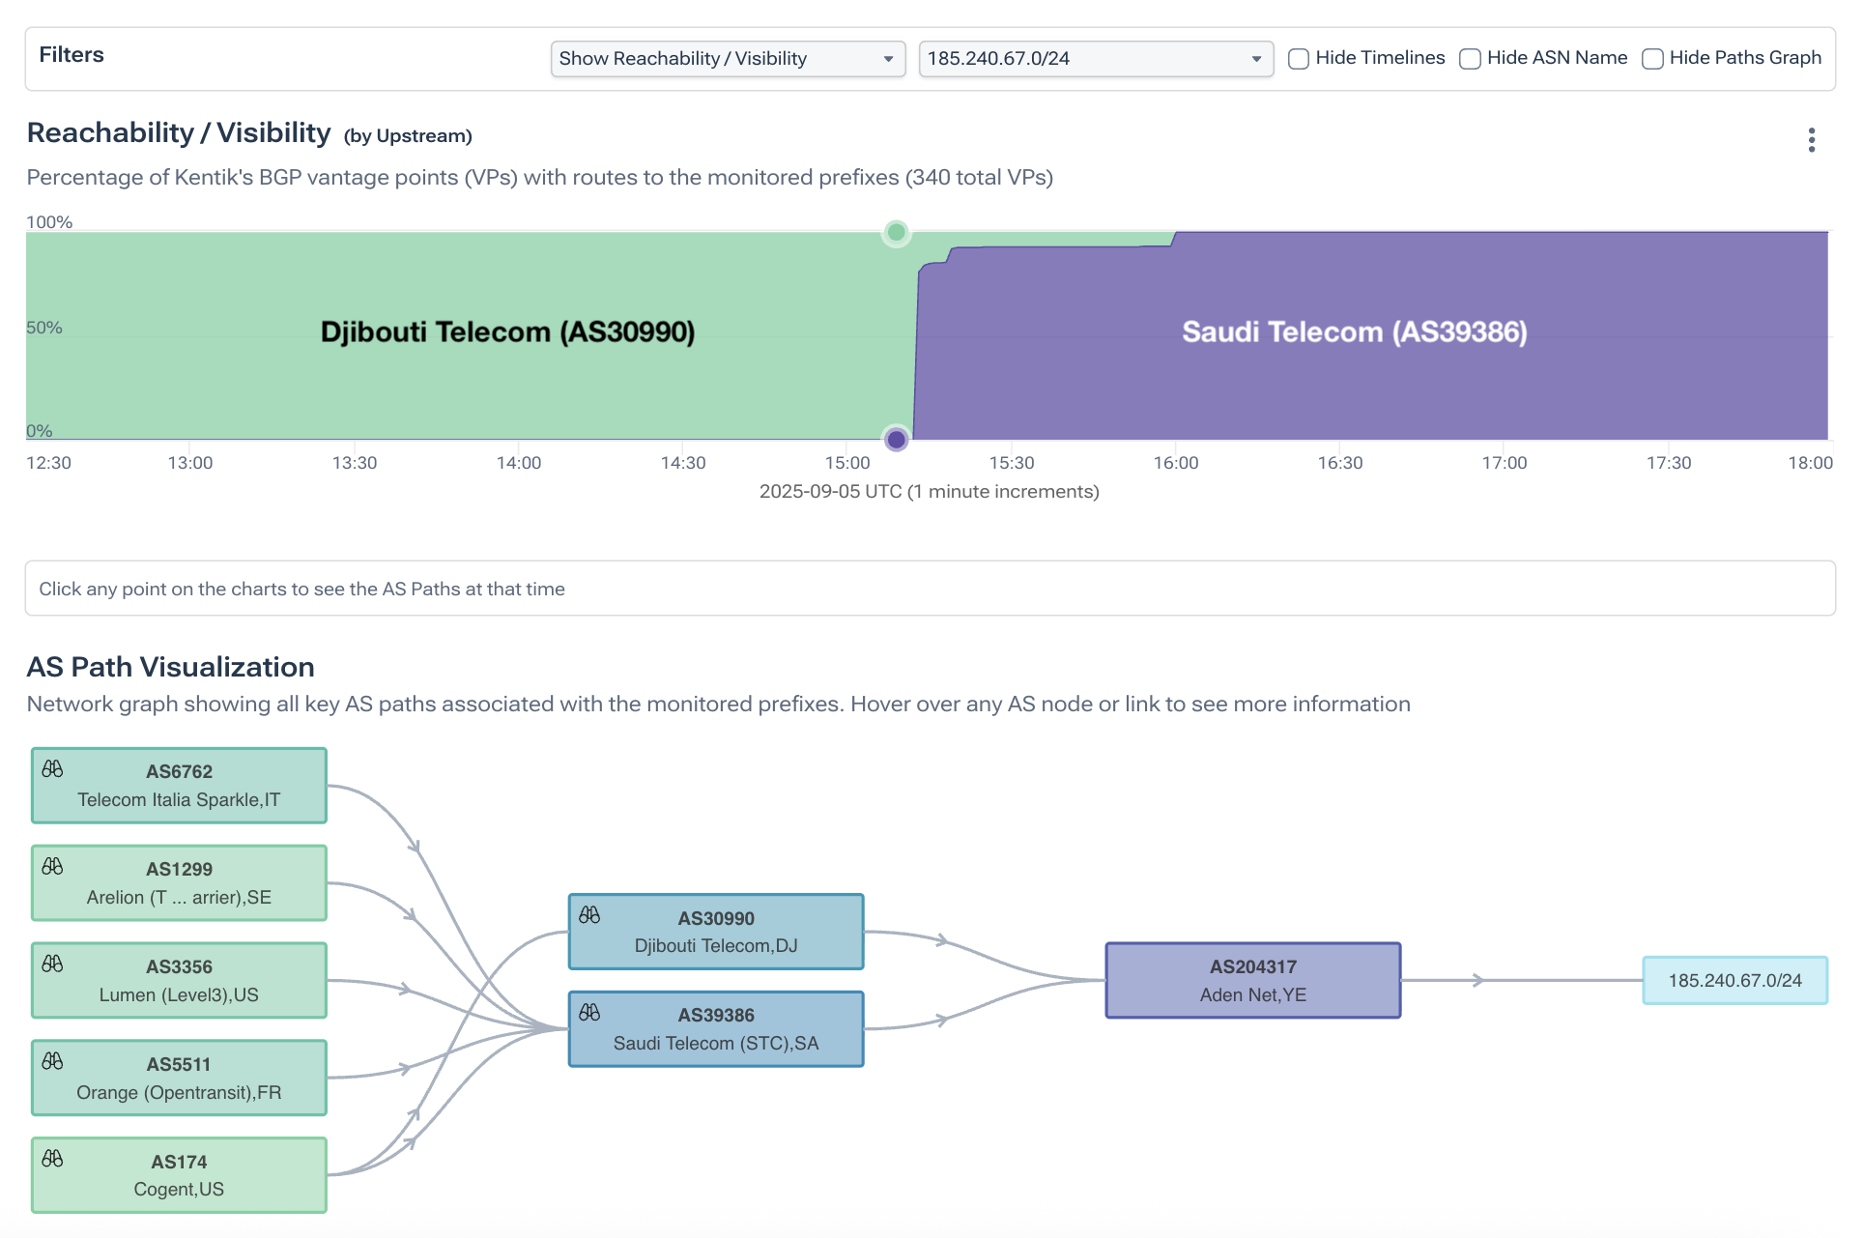This screenshot has height=1238, width=1863.
Task: Click the binoculars icon on AS174 node
Action: [52, 1159]
